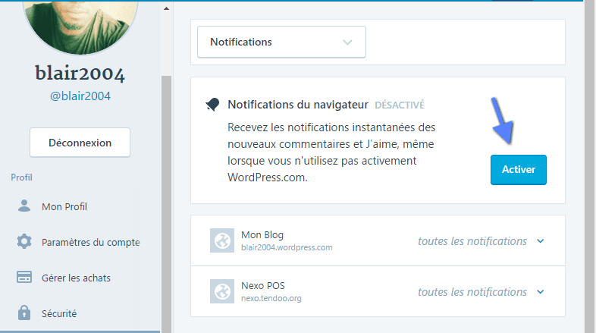
Task: Open the nexo.tendoo.org site link
Action: point(271,298)
